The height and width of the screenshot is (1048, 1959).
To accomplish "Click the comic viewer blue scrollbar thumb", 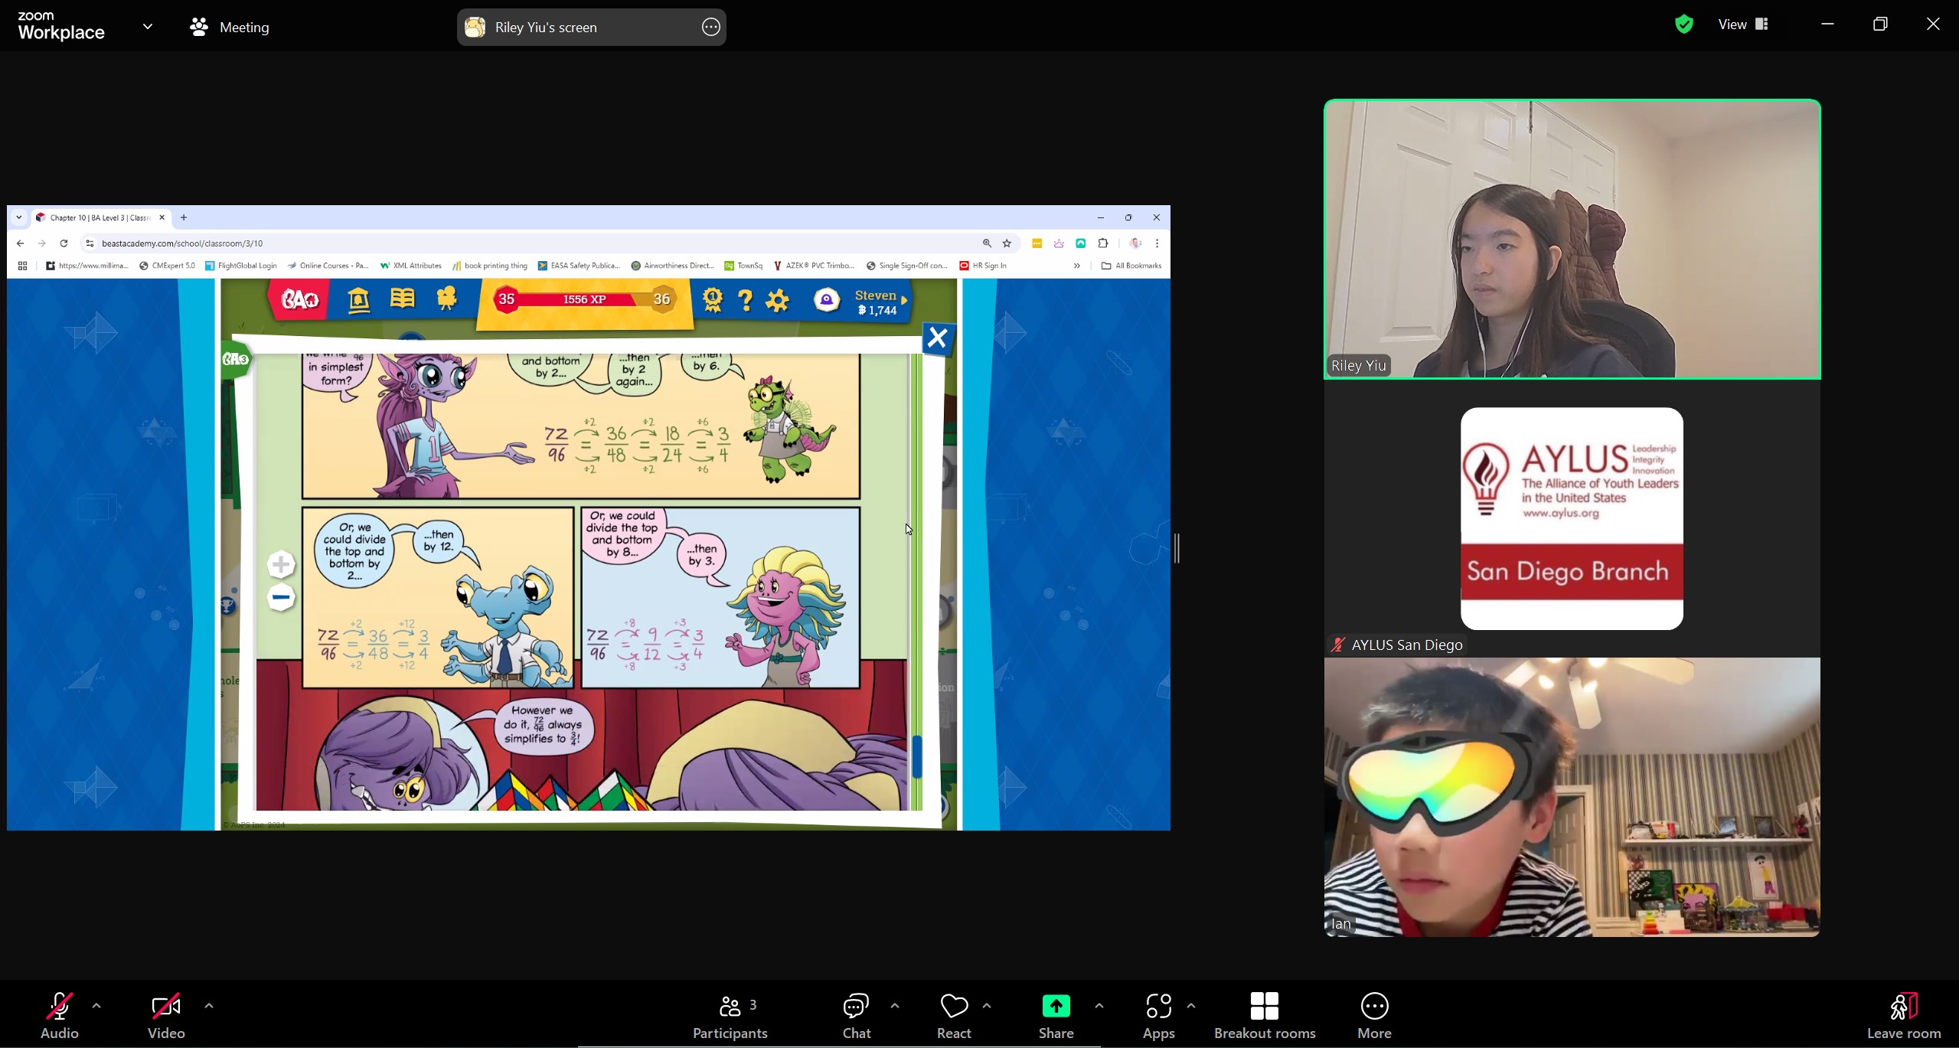I will (916, 756).
